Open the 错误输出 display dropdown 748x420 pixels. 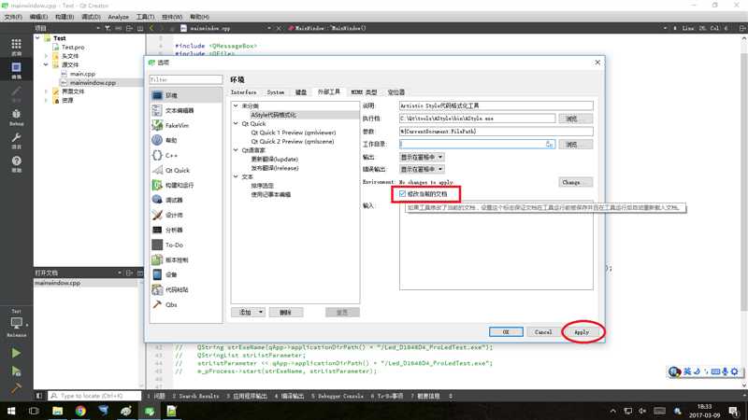pyautogui.click(x=422, y=169)
